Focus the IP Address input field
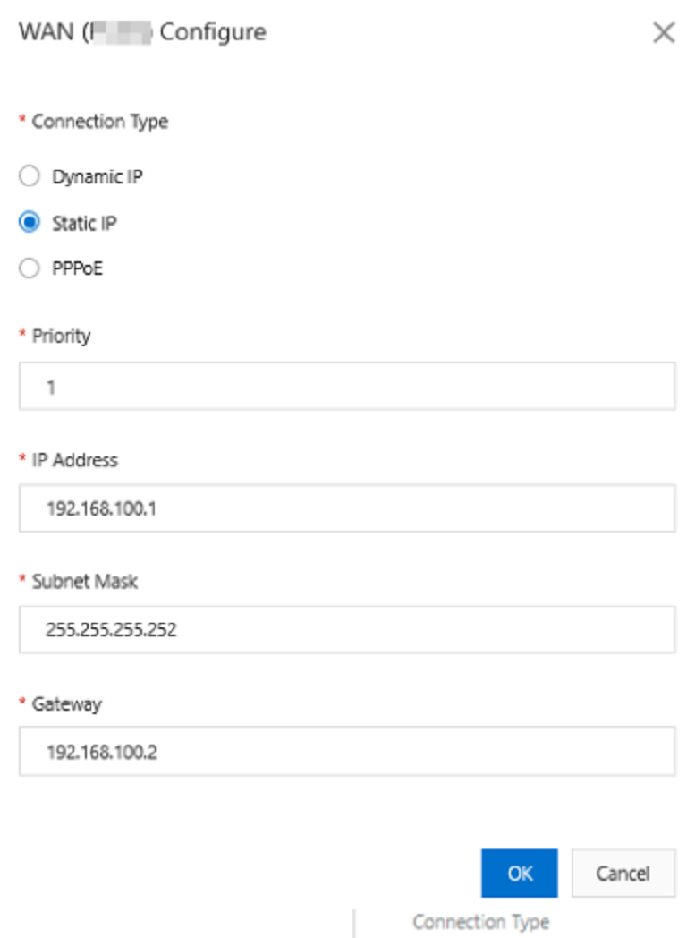Screen dimensions: 687x938 click(346, 508)
